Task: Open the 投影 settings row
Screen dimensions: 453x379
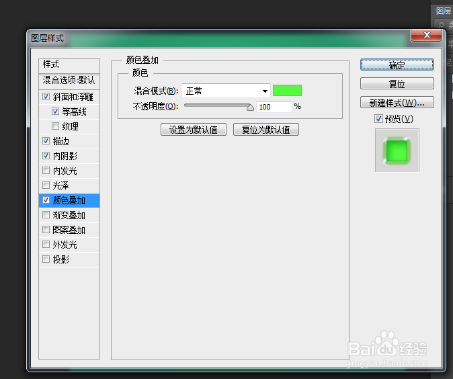Action: click(69, 259)
